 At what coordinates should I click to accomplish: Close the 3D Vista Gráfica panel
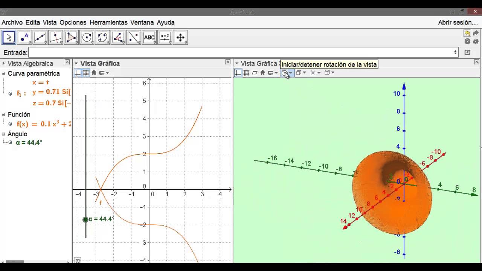(477, 62)
